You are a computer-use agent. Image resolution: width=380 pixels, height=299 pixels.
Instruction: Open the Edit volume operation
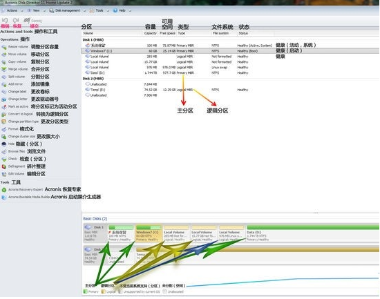13,174
